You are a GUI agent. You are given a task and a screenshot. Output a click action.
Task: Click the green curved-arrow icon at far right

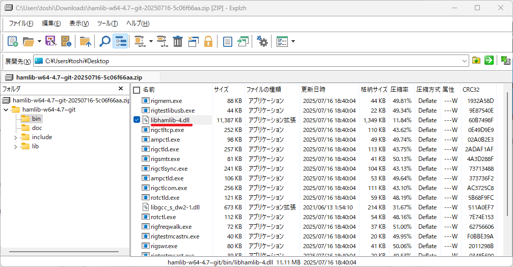(505, 61)
